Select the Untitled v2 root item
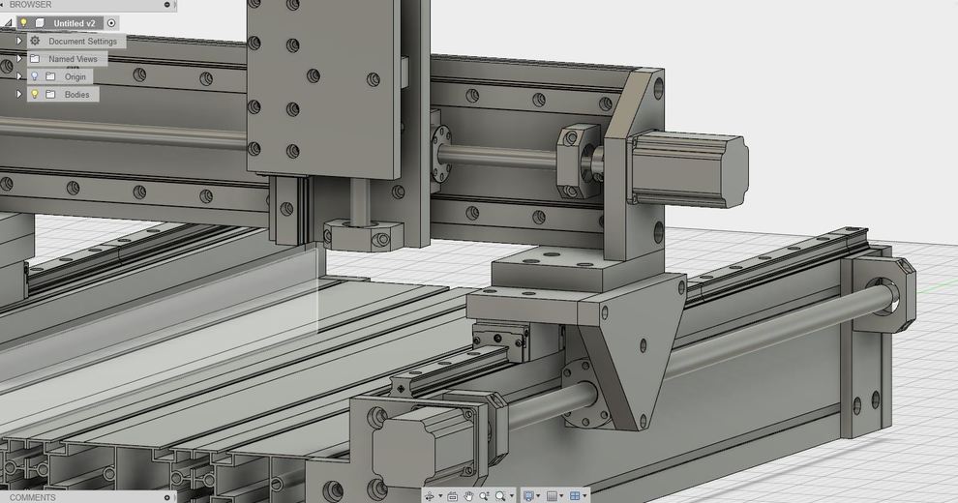The height and width of the screenshot is (503, 958). point(75,23)
